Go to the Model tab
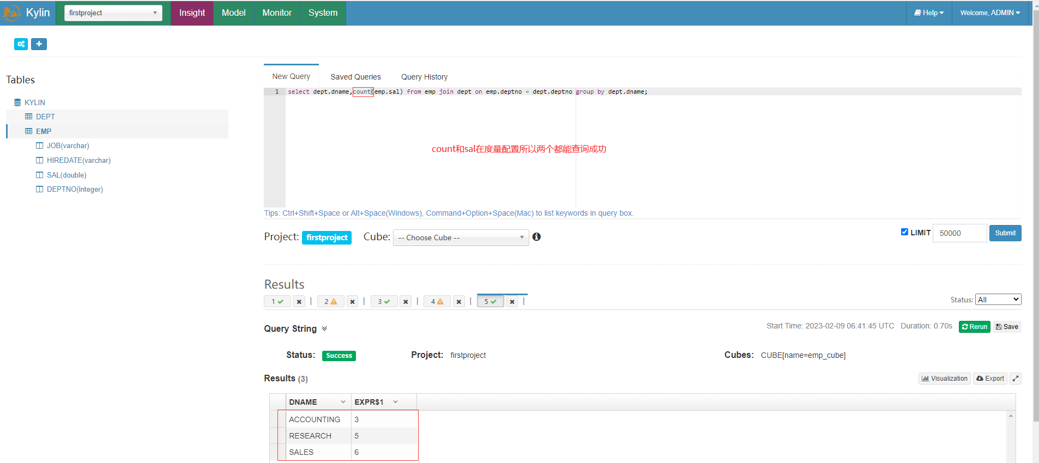The width and height of the screenshot is (1039, 463). pyautogui.click(x=233, y=13)
